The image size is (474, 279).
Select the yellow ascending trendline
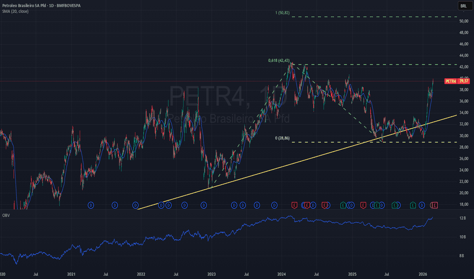point(296,162)
